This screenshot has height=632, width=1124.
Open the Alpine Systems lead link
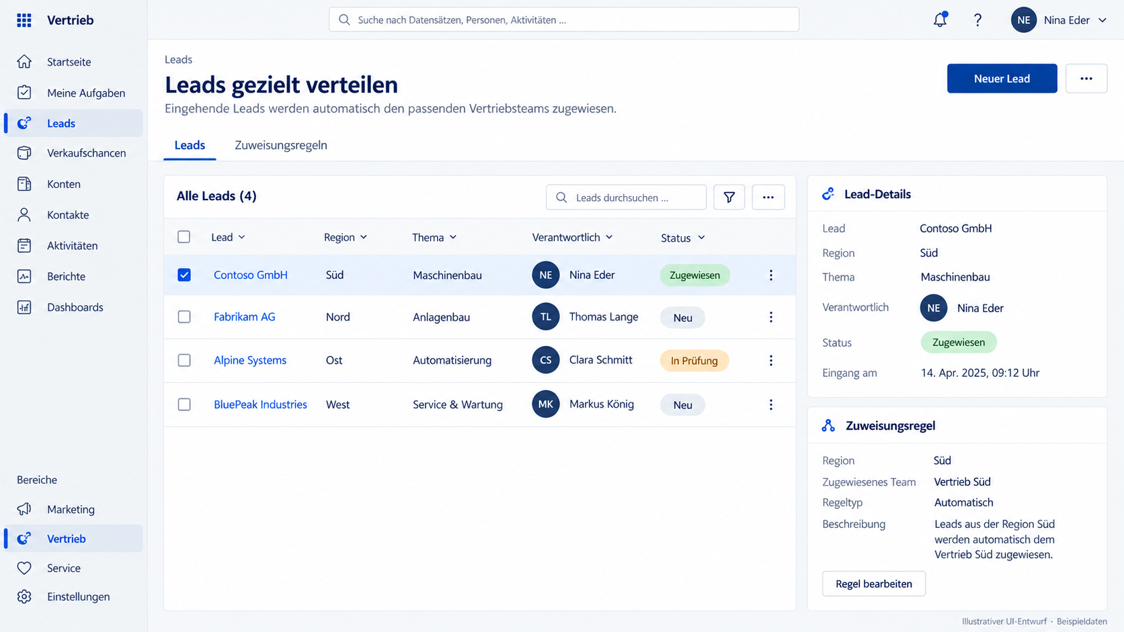[250, 361]
